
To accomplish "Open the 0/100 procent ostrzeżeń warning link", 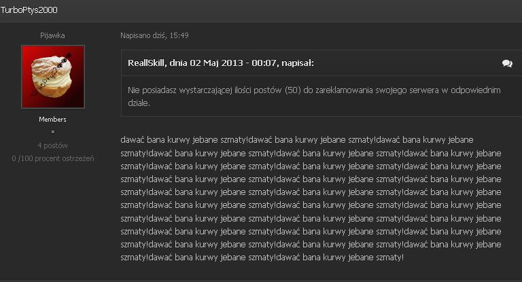I will [53, 158].
